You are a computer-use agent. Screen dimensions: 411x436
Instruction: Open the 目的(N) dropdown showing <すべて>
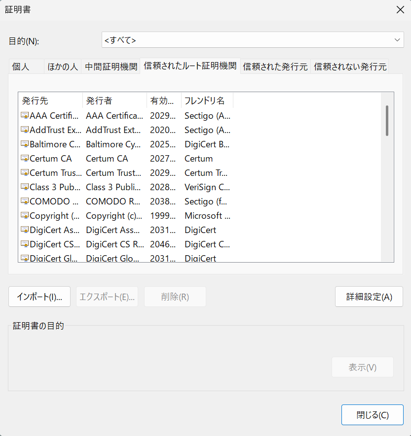pyautogui.click(x=253, y=40)
